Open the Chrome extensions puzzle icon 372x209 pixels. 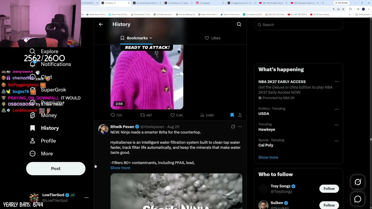(350, 9)
